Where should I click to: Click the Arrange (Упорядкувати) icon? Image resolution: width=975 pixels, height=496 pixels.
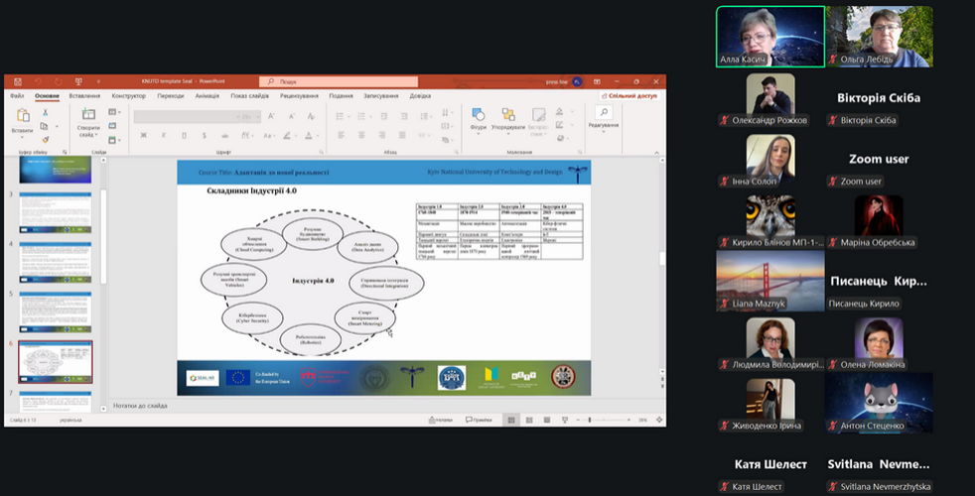[x=507, y=116]
